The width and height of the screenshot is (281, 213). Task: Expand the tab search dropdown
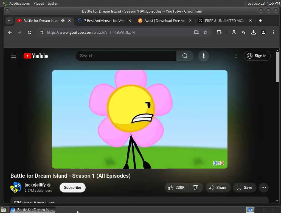9,21
